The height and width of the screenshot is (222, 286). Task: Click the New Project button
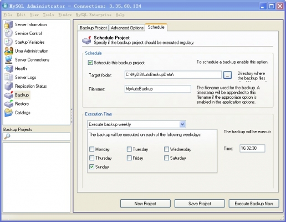coord(145,204)
